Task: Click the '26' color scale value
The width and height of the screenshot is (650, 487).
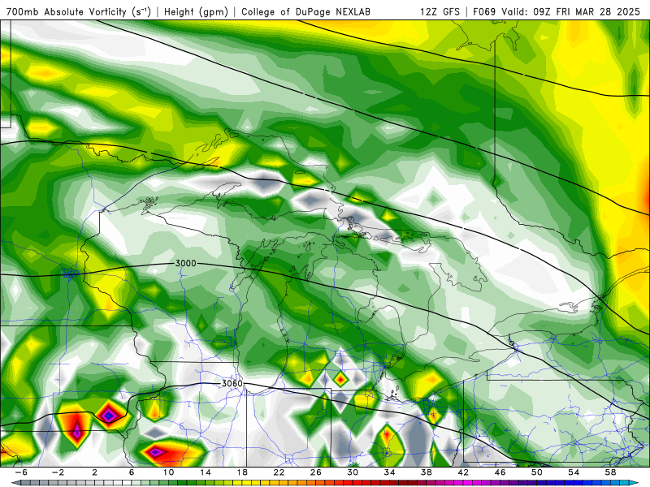Action: click(315, 472)
